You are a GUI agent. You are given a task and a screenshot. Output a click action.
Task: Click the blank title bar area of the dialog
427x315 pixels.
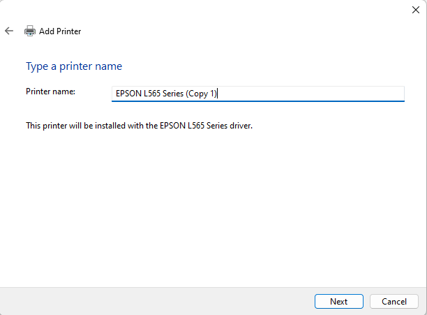209,10
